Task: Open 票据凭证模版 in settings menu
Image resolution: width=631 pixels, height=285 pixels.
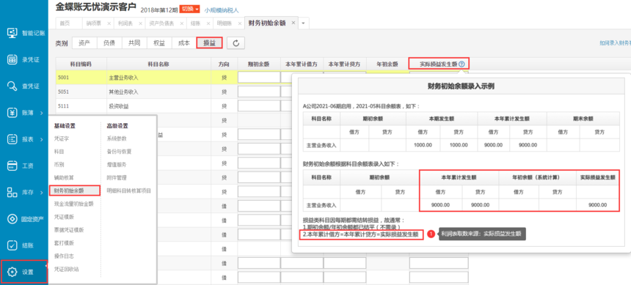Action: (x=69, y=230)
